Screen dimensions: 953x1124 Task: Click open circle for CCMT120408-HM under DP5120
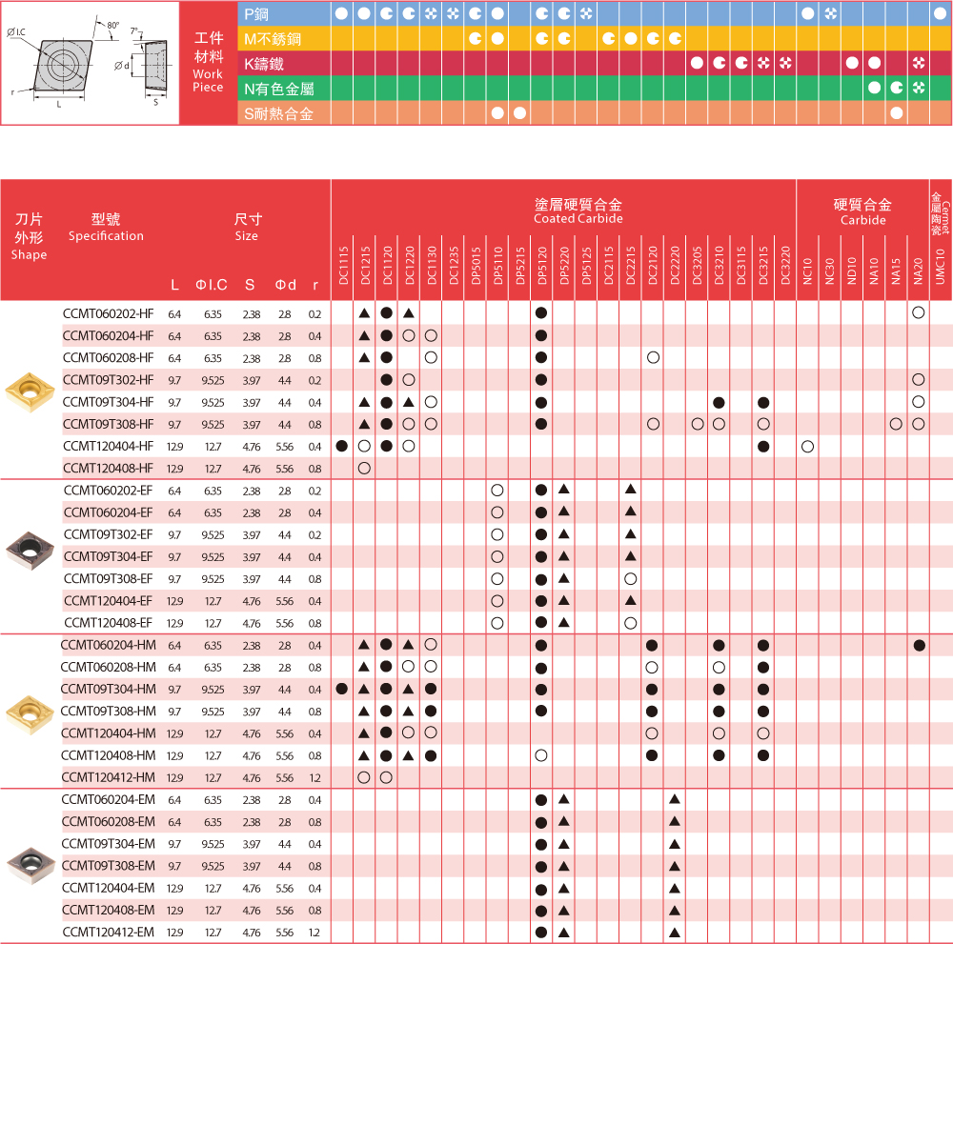click(541, 755)
